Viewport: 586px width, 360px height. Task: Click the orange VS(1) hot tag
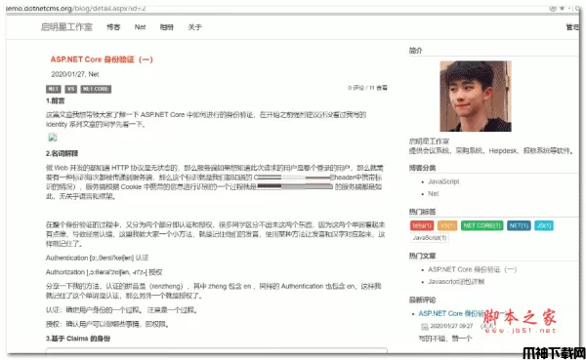(447, 225)
